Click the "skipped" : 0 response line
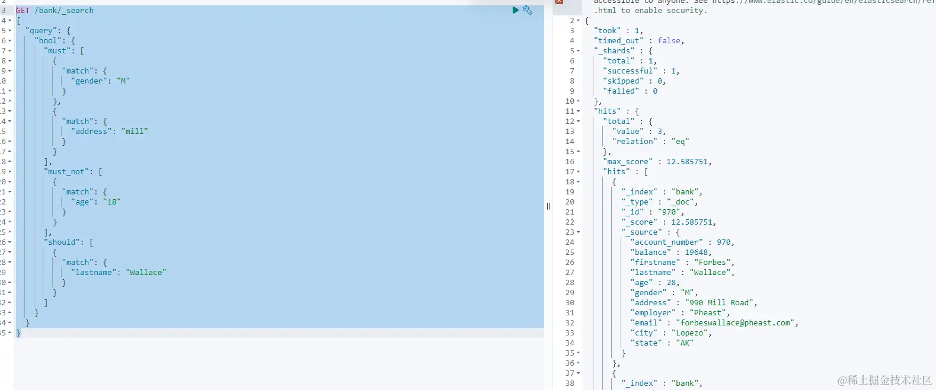936x390 pixels. 634,81
